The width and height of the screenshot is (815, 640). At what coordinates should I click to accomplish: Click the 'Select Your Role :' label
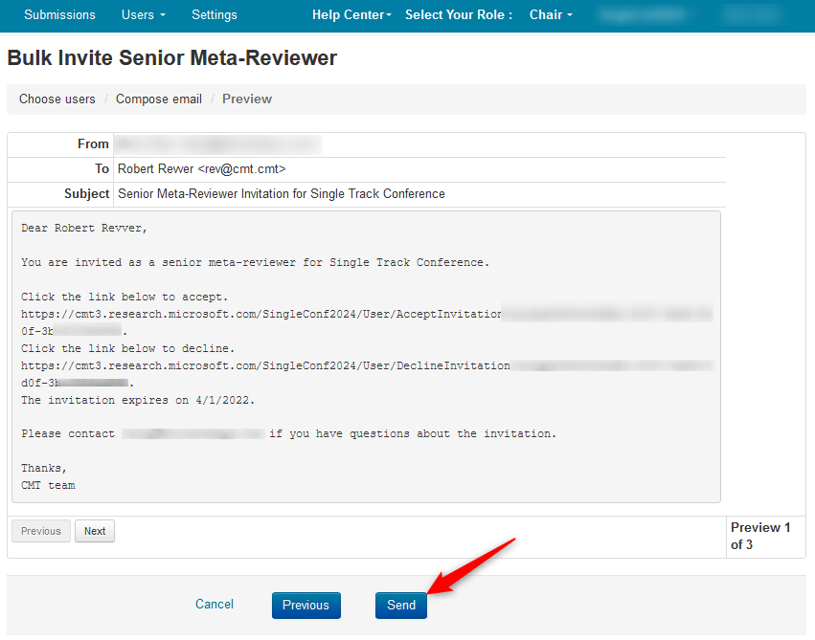(x=459, y=15)
